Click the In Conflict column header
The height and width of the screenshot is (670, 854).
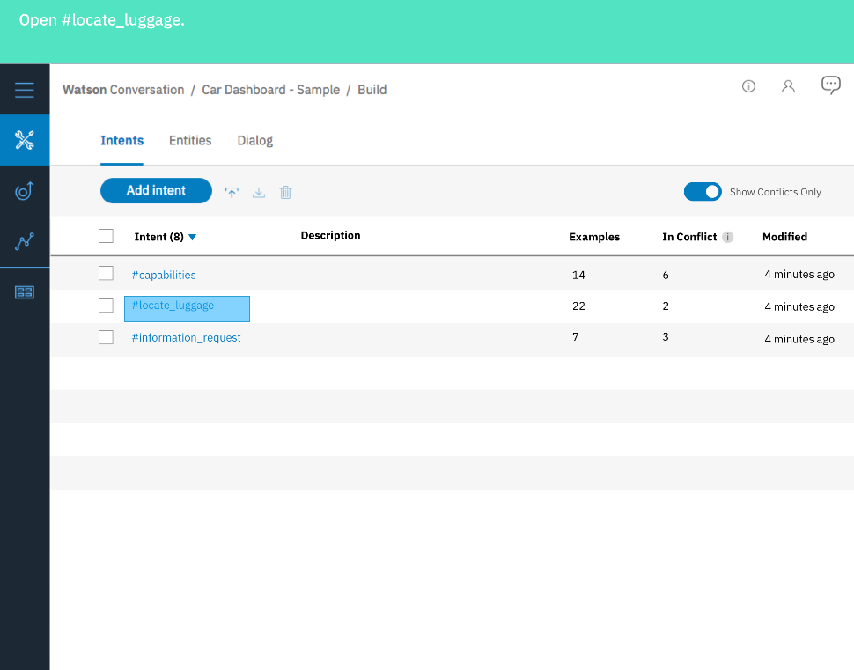point(689,237)
